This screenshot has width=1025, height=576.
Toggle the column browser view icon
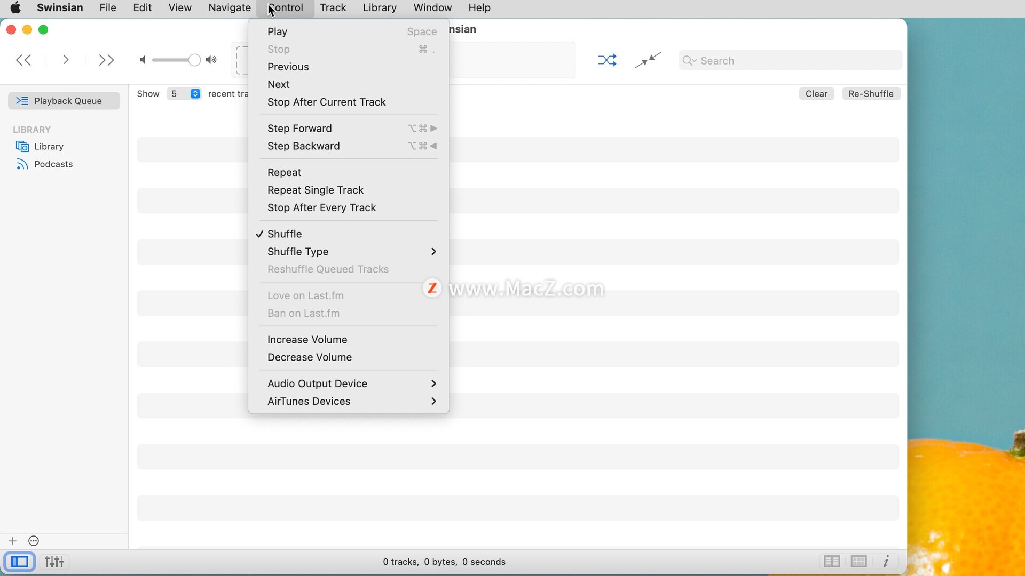[x=832, y=561]
